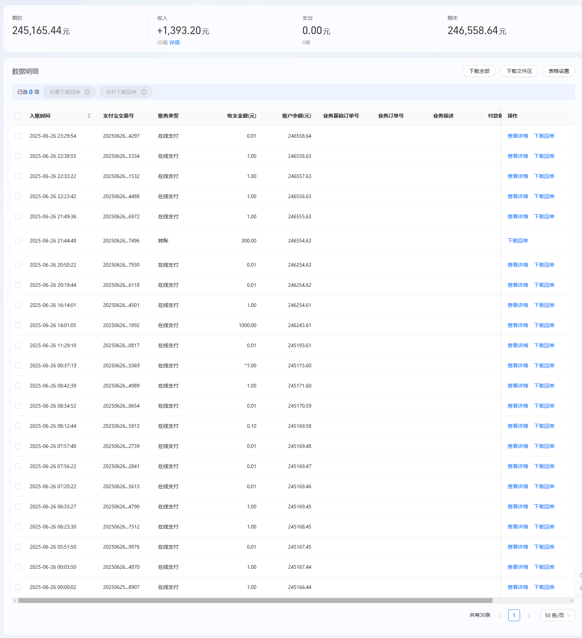
Task: Check row 2025-06-26 00:00:02
Action: click(x=18, y=587)
